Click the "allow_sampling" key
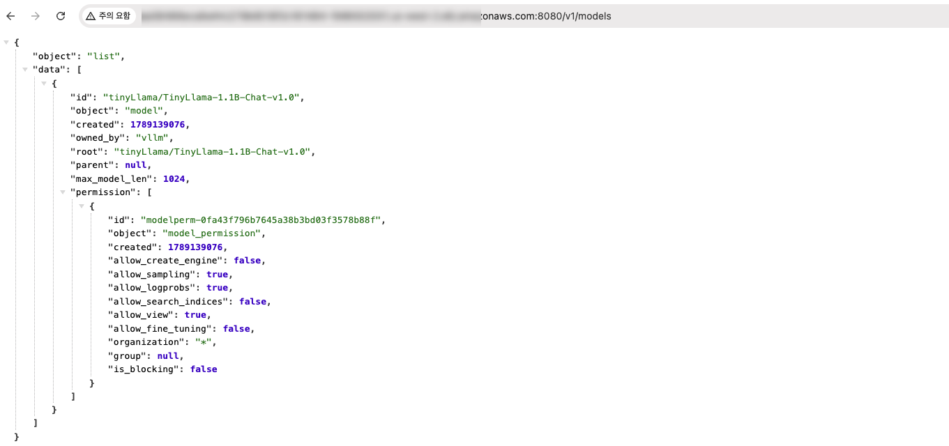This screenshot has height=446, width=949. [152, 275]
